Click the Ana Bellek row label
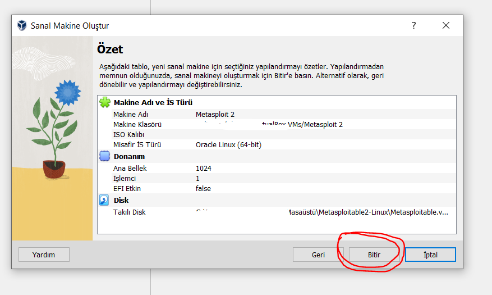 (130, 169)
